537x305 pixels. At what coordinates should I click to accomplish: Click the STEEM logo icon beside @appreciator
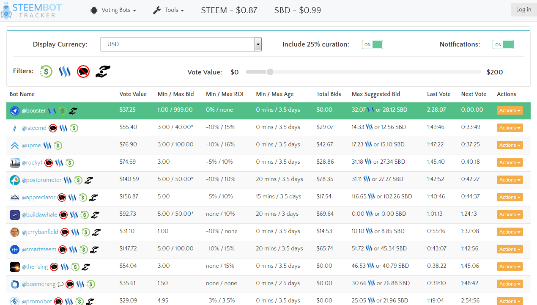click(72, 197)
